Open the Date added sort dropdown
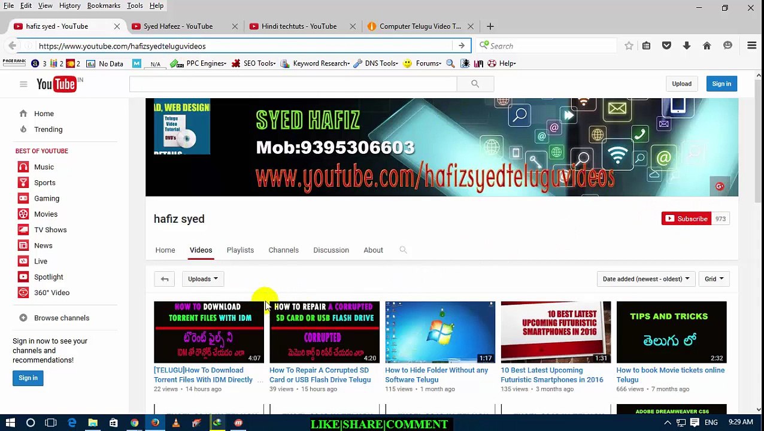 pos(646,279)
